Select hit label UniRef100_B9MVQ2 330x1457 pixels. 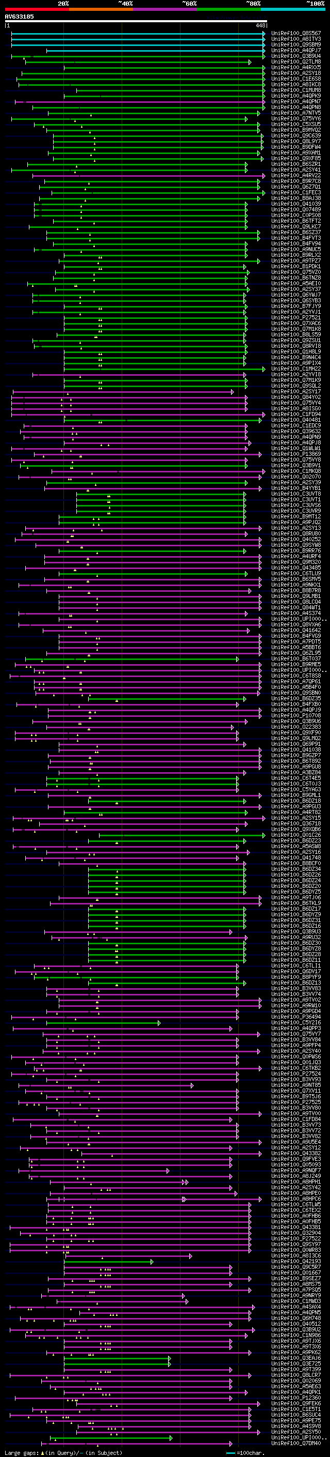[x=296, y=130]
